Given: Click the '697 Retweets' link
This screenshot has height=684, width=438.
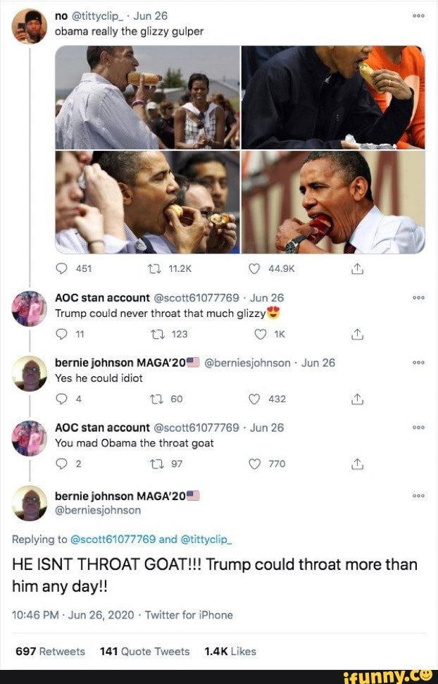Looking at the screenshot, I should coord(49,652).
